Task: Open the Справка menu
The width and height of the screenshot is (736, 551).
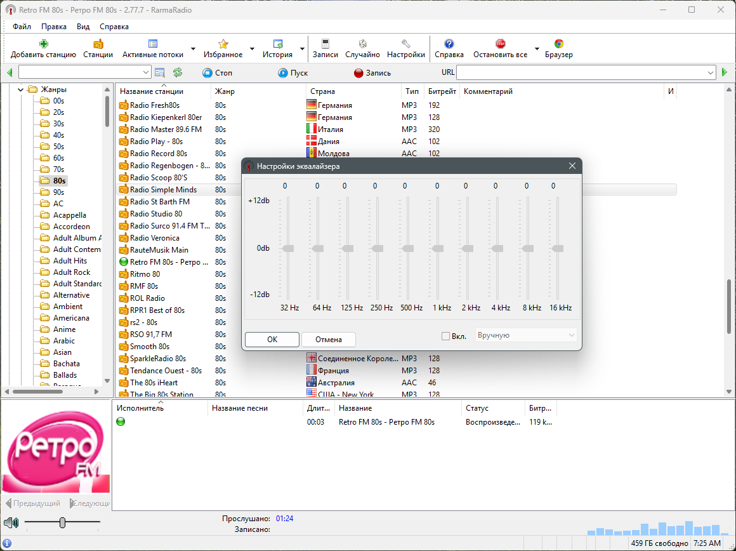Action: pyautogui.click(x=114, y=27)
